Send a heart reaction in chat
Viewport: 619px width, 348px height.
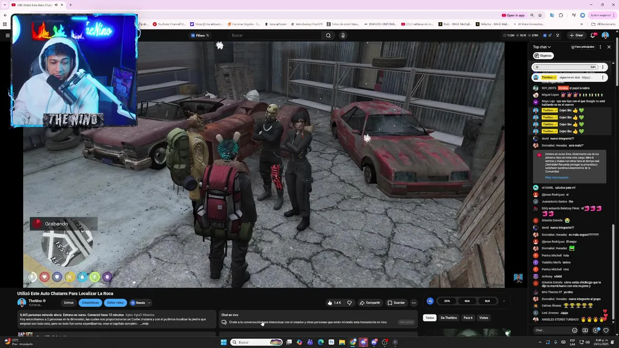(606, 331)
